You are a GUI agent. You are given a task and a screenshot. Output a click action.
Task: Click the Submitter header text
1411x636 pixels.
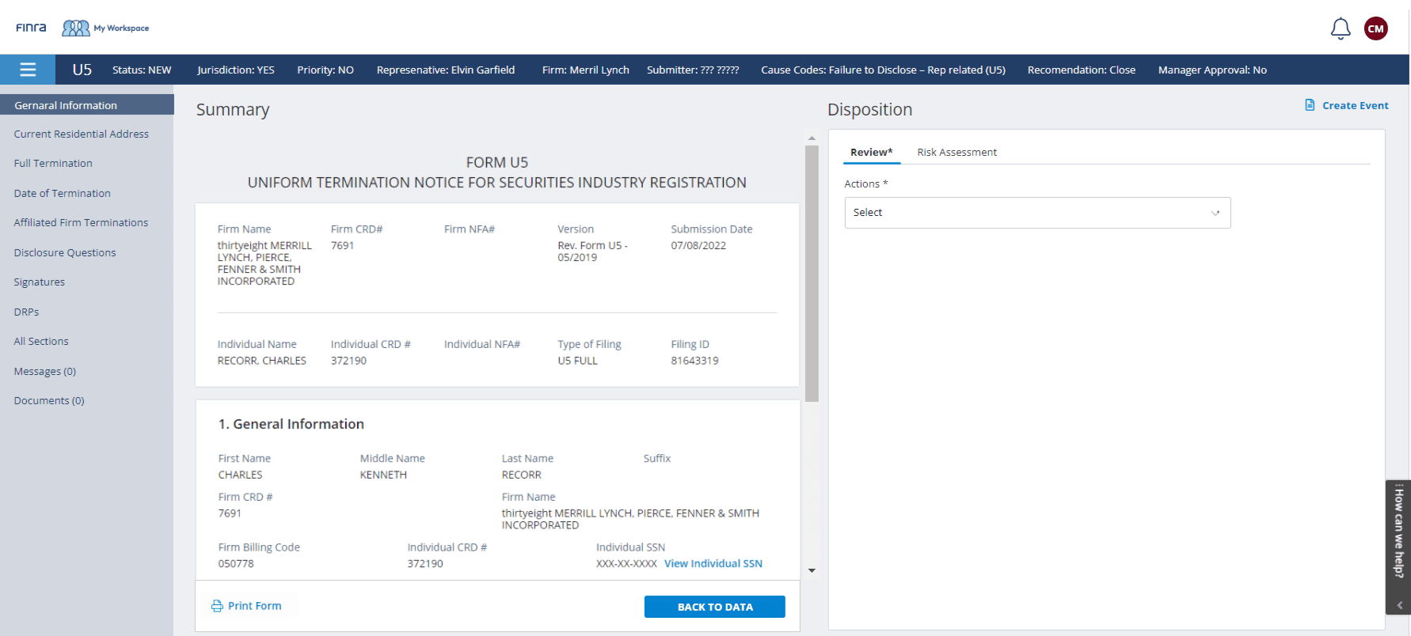click(x=693, y=70)
